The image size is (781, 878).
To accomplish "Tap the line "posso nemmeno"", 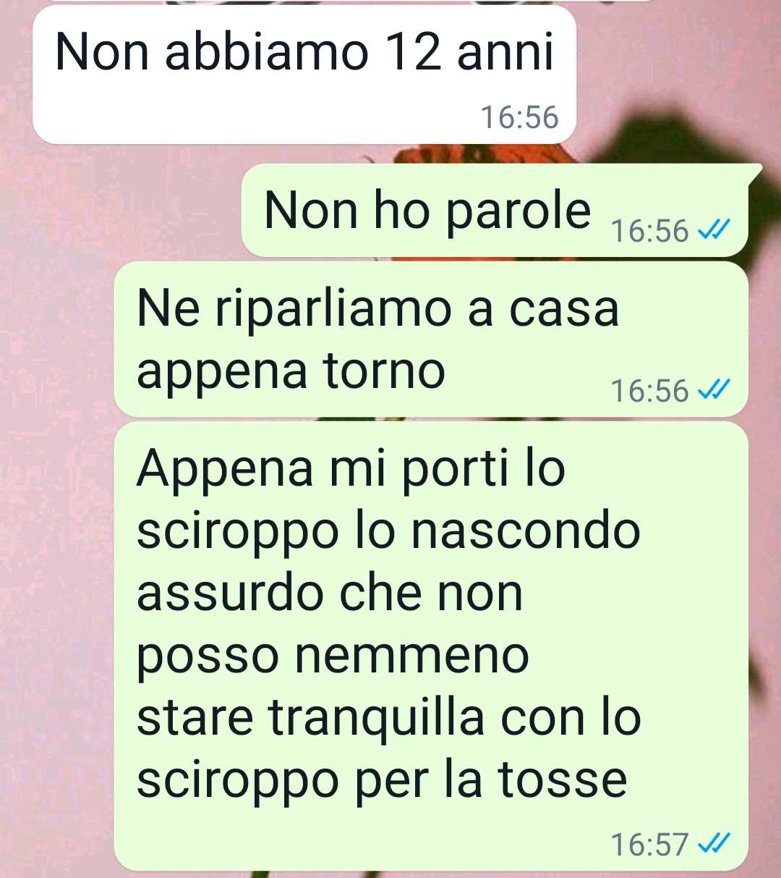I will tap(333, 657).
